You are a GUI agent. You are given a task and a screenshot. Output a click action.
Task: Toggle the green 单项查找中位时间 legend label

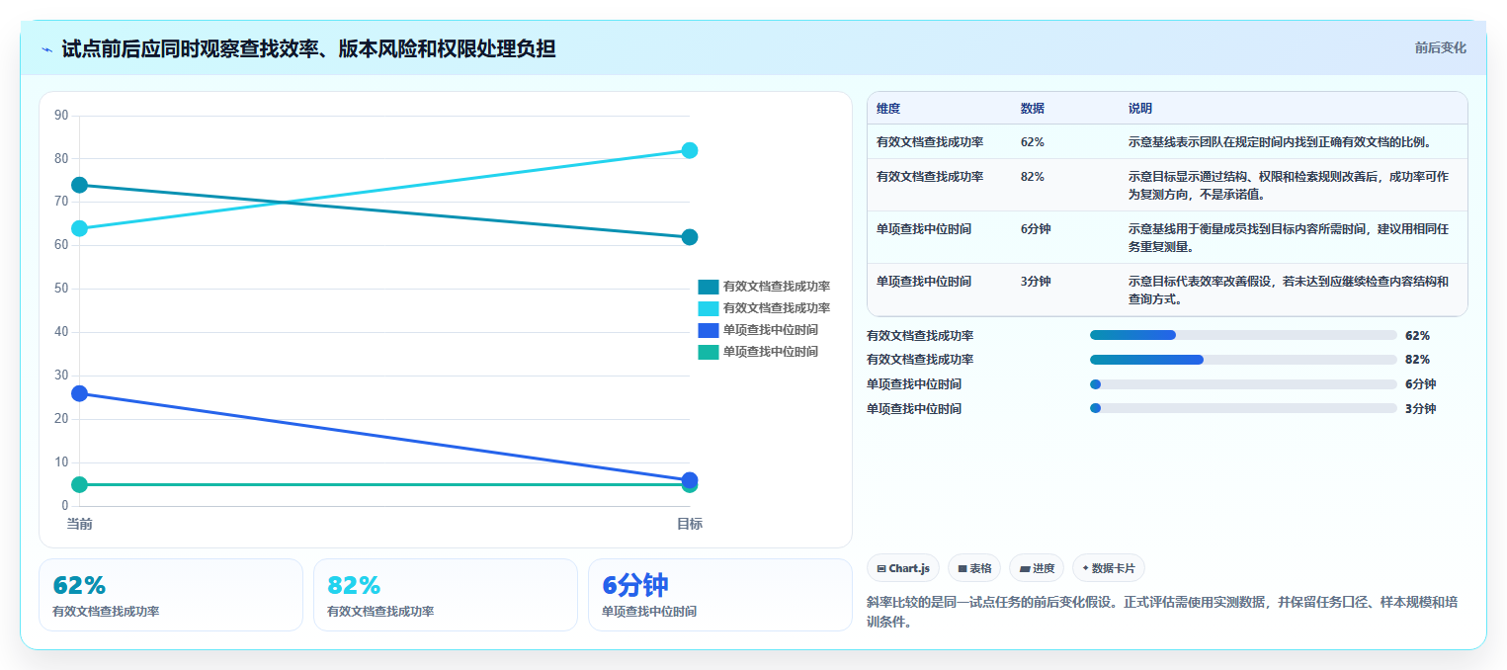(771, 352)
